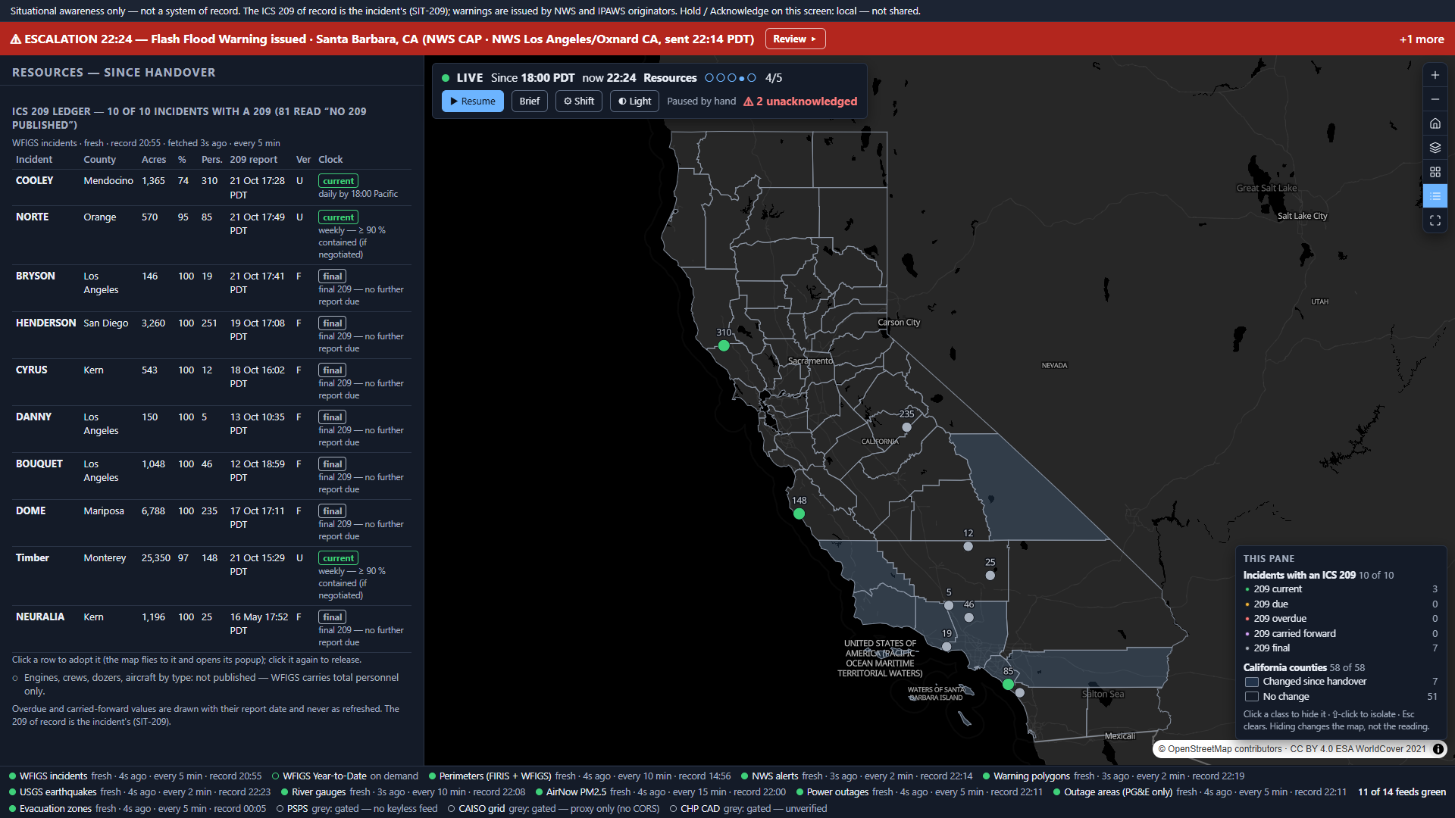
Task: Check the No change box
Action: tap(1252, 697)
